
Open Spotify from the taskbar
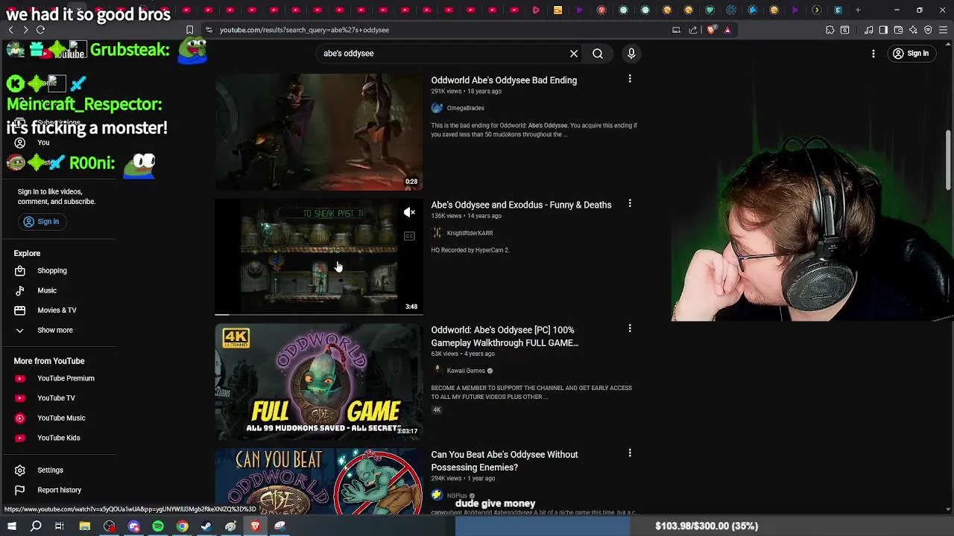tap(158, 526)
